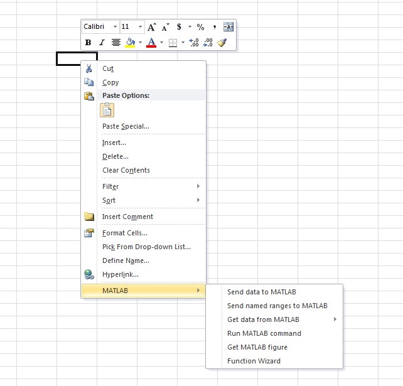403x386 pixels.
Task: Choose the Paste option button
Action: point(107,110)
